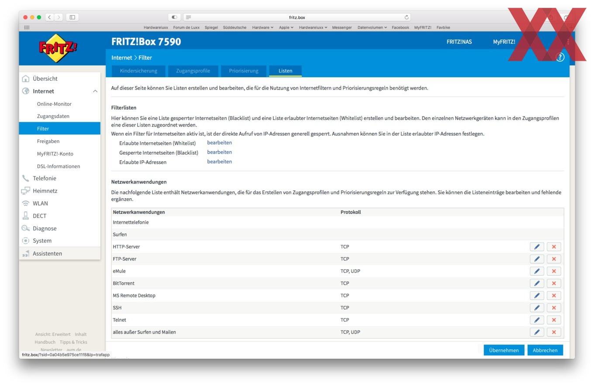Select Filter in the sidebar
Viewport: 594px width, 386px height.
[59, 128]
